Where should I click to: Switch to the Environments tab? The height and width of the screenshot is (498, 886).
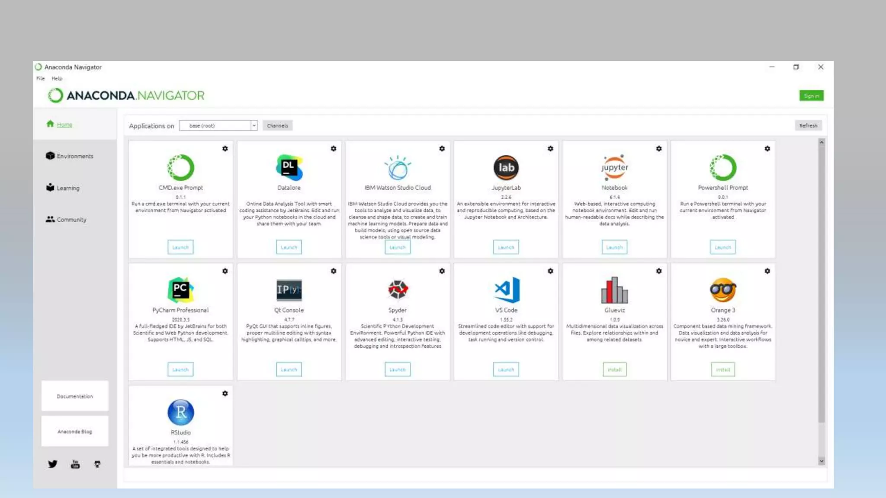pyautogui.click(x=74, y=156)
